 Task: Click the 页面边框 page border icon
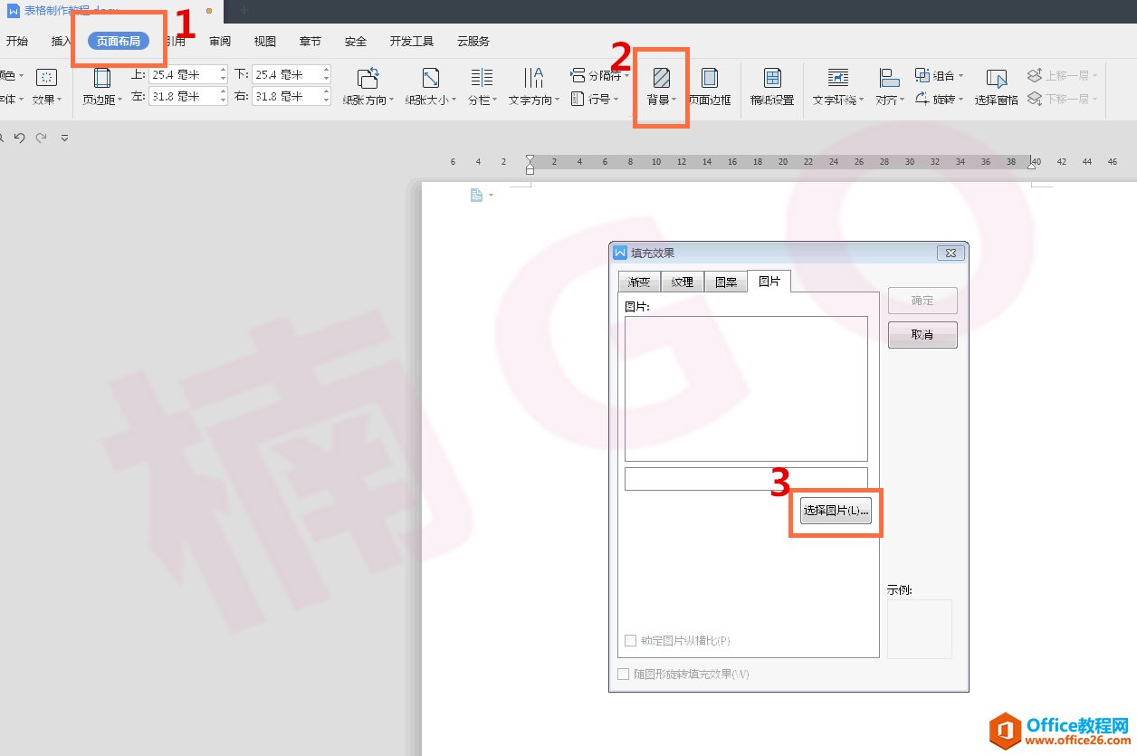tap(710, 78)
